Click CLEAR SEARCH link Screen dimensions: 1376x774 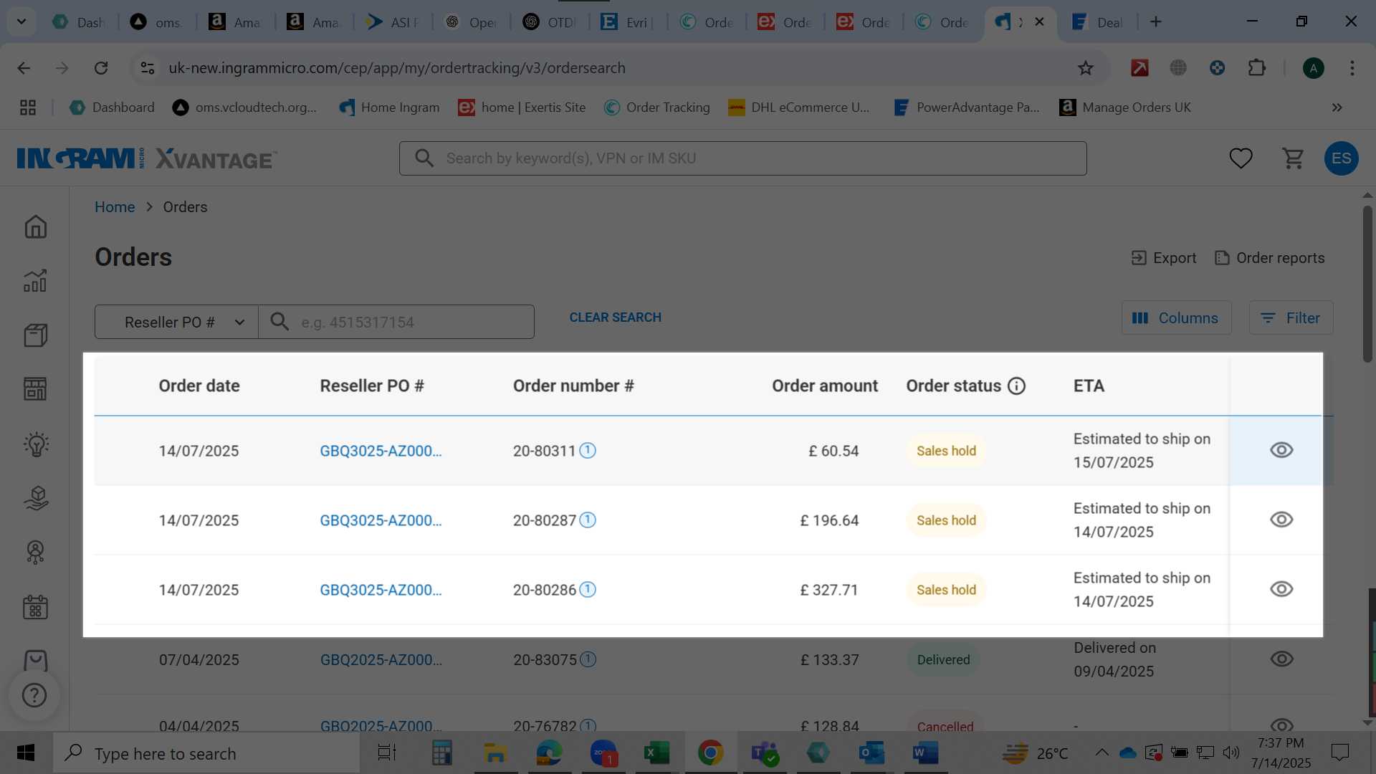point(615,317)
